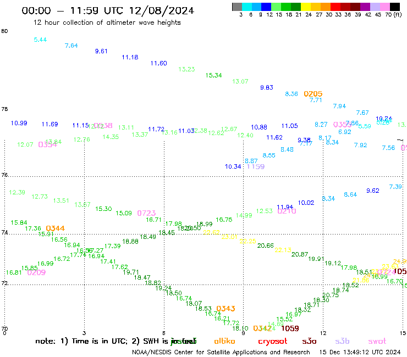Click the orange time label 0344

(56, 228)
